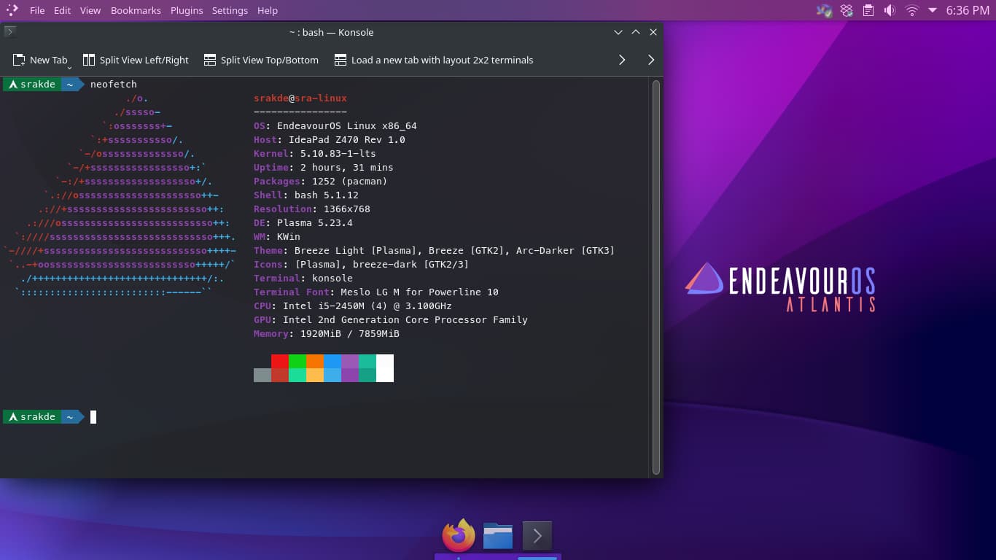Click the 'Icons: [Plasma], breeze-dark' line

coord(362,264)
